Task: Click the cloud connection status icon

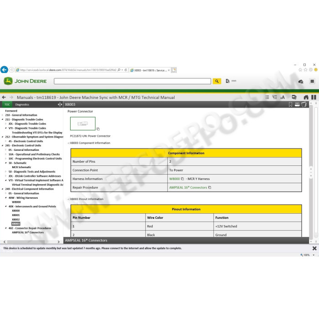Action: [x=301, y=82]
